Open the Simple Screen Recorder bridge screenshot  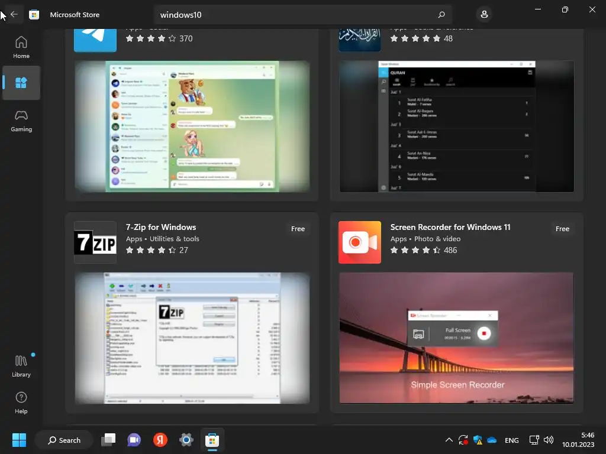(456, 338)
